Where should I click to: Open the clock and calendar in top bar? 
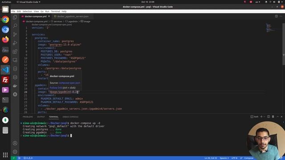(x=148, y=2)
